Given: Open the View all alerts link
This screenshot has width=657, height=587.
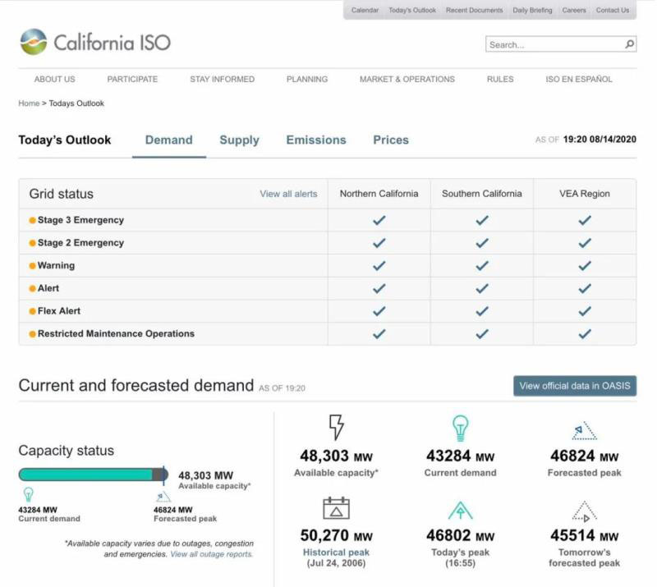Looking at the screenshot, I should (288, 195).
